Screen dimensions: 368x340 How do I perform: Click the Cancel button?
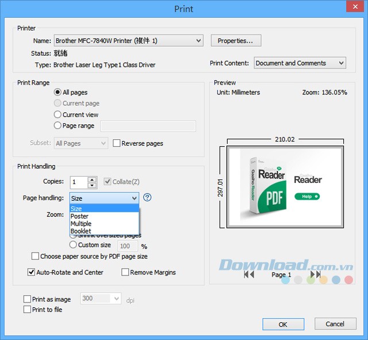335,324
